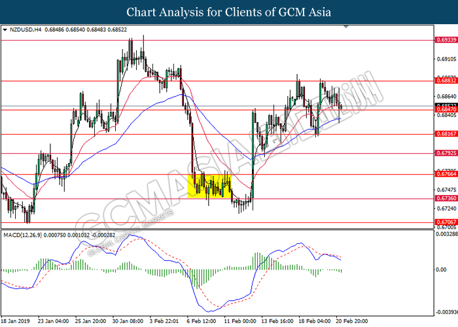Click the Chart Analysis for Clients heading
The height and width of the screenshot is (327, 458).
pyautogui.click(x=229, y=12)
